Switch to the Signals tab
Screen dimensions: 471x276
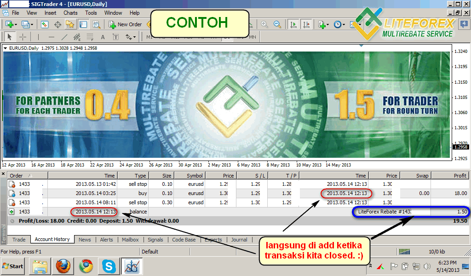(x=155, y=240)
